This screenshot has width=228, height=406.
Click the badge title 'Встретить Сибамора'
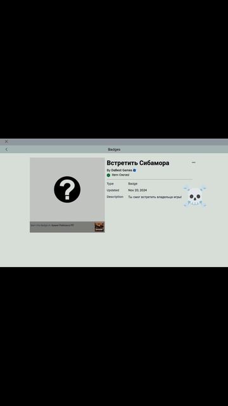pyautogui.click(x=138, y=163)
